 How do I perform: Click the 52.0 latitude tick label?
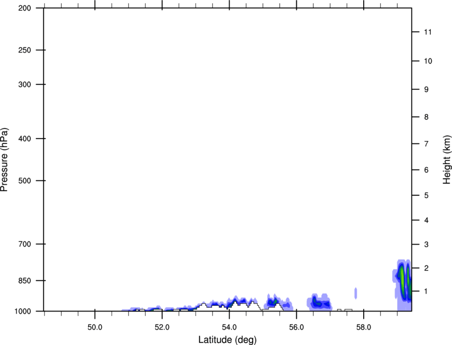pyautogui.click(x=162, y=327)
